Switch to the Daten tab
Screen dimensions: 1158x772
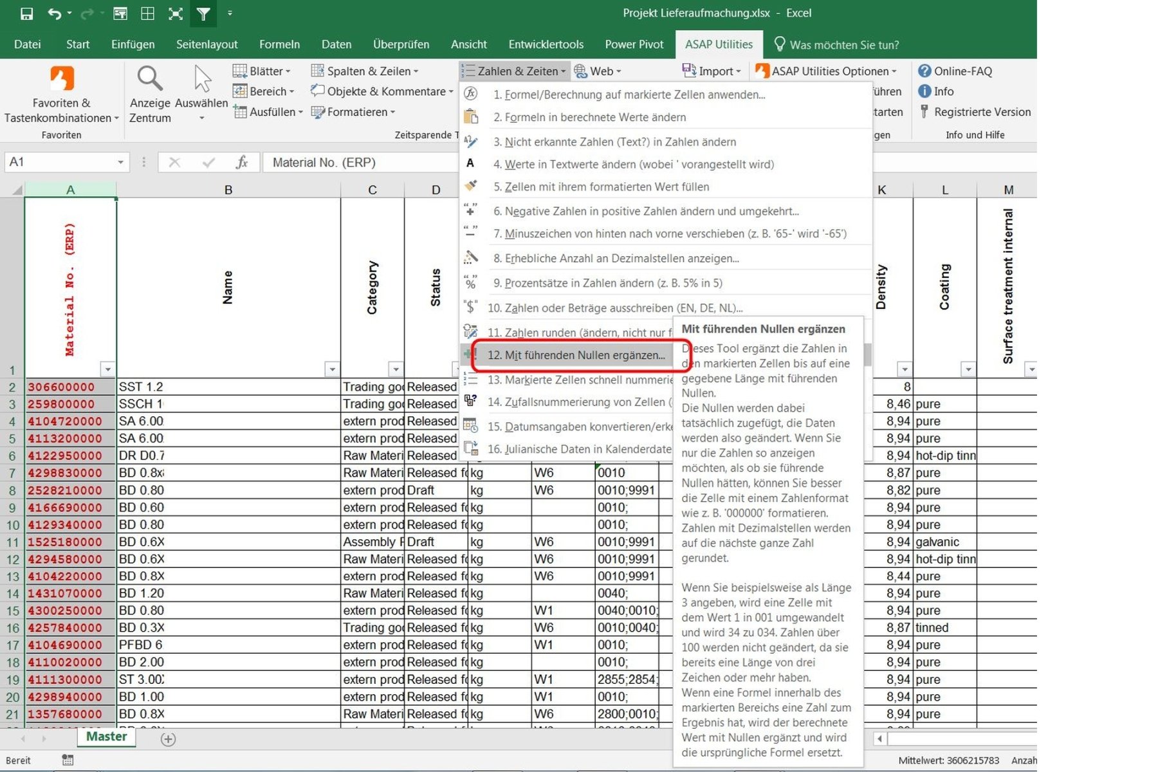tap(336, 44)
